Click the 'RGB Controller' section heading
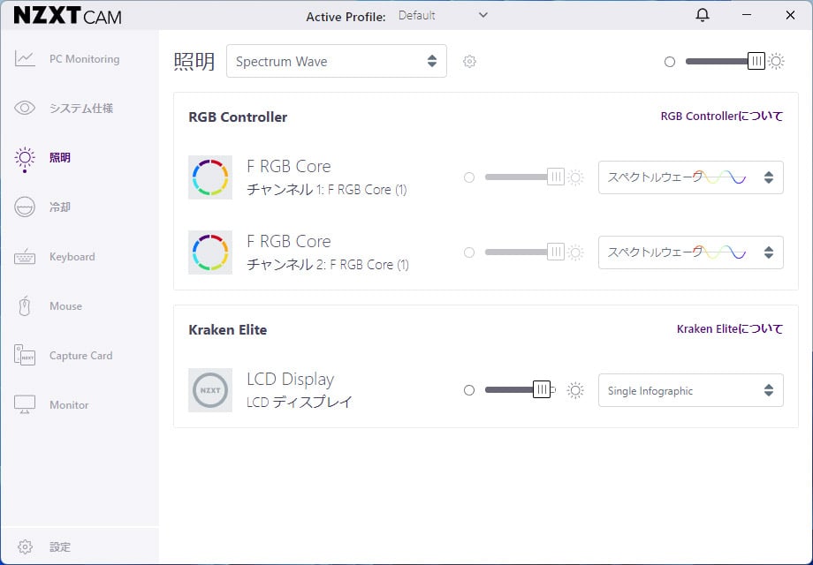Image resolution: width=813 pixels, height=565 pixels. (x=238, y=117)
